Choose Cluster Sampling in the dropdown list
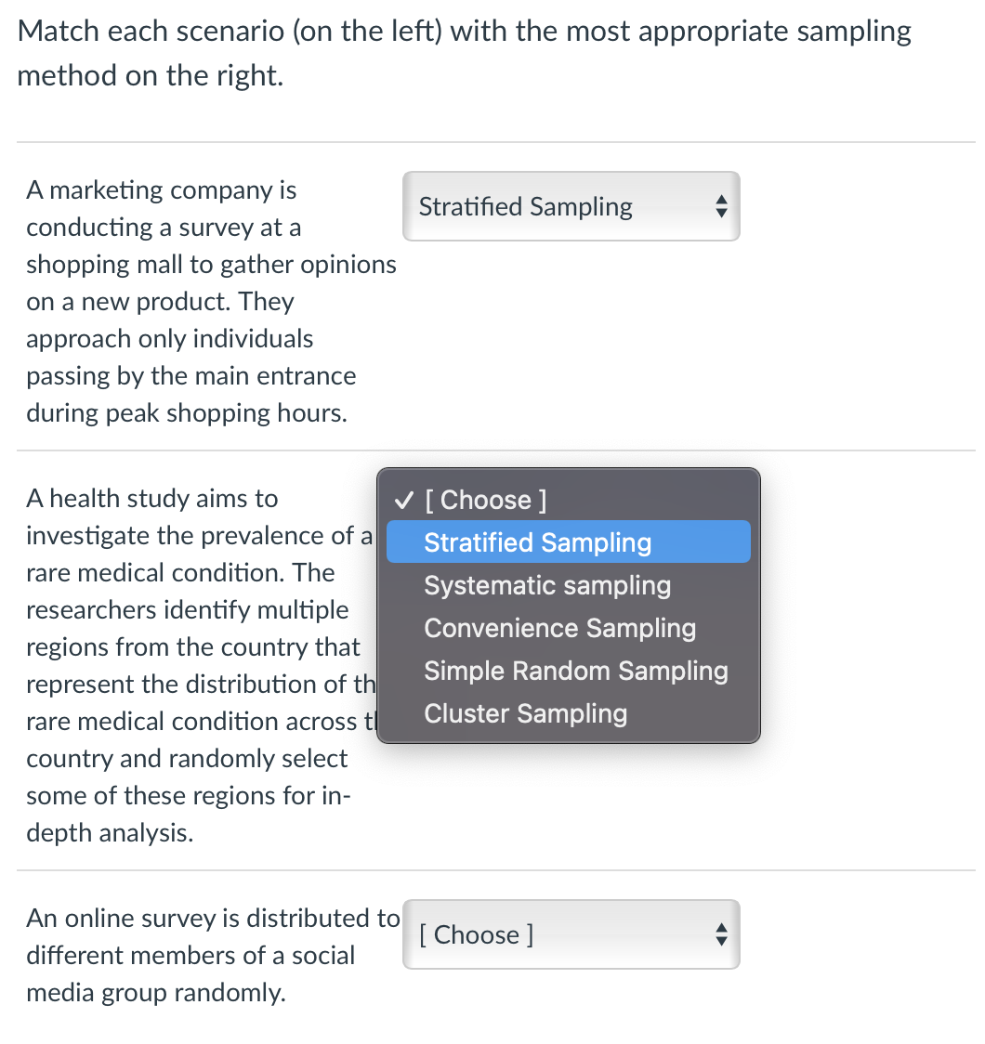The width and height of the screenshot is (985, 1044). tap(525, 713)
